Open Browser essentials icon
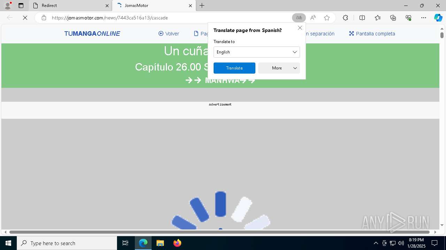Image resolution: width=446 pixels, height=250 pixels. pos(408,18)
